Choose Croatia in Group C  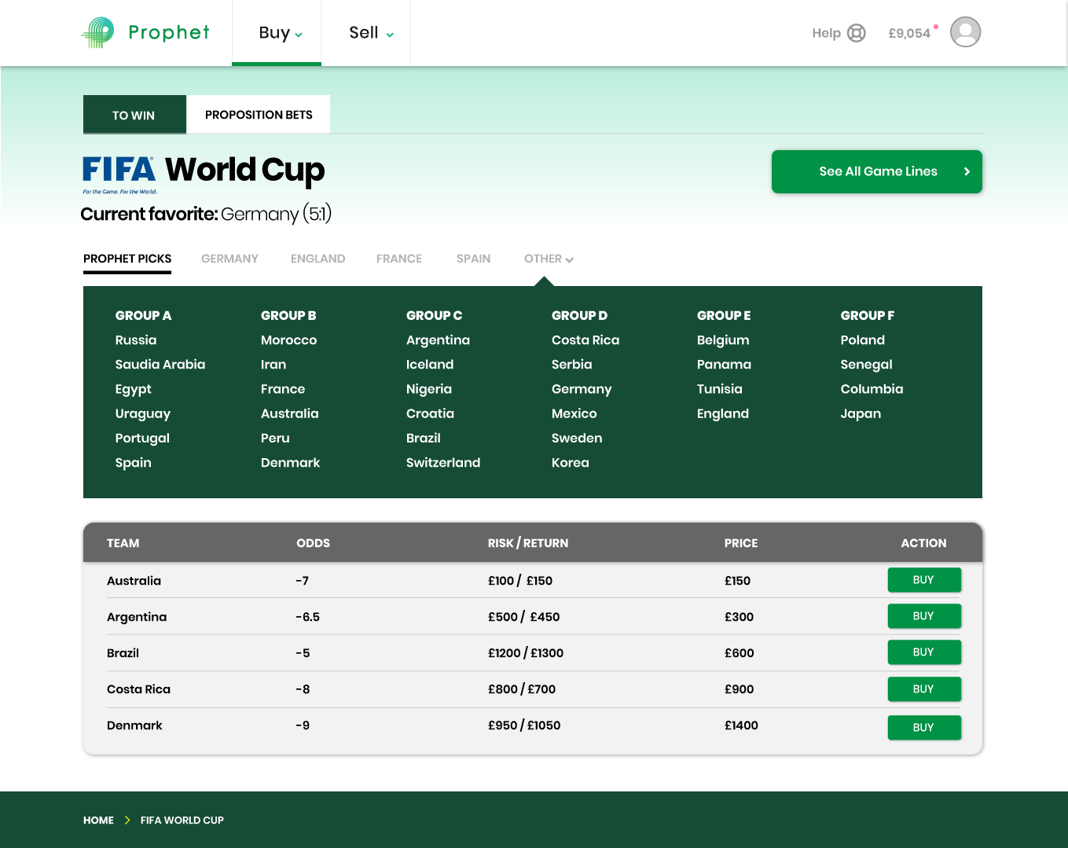(x=430, y=413)
